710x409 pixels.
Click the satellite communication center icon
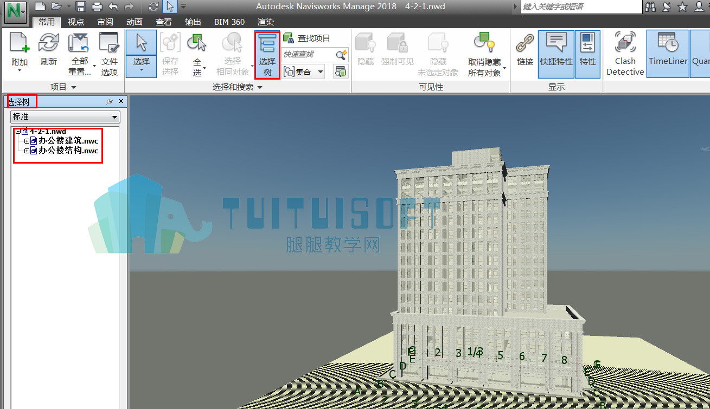(667, 7)
